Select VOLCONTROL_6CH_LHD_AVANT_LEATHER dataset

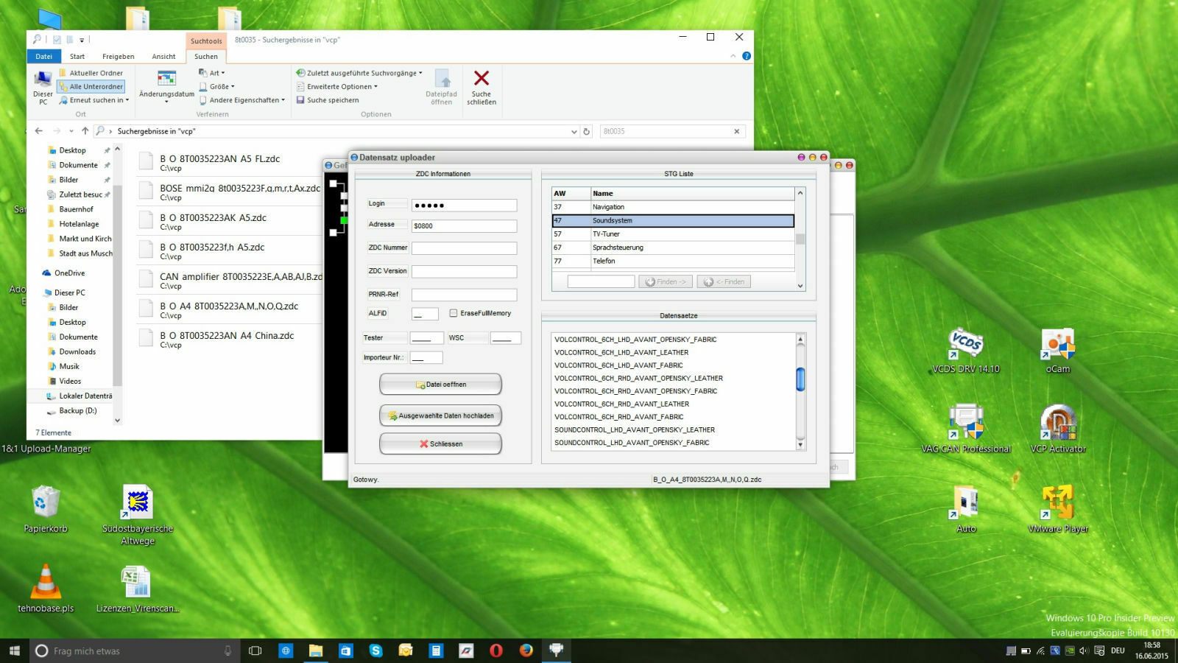(621, 352)
